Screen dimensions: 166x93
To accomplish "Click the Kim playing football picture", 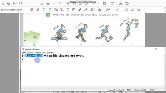I will pyautogui.click(x=104, y=33).
